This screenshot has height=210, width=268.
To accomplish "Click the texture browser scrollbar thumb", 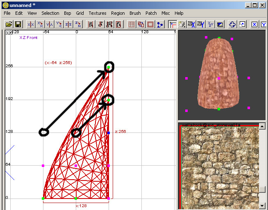I will 262,189.
